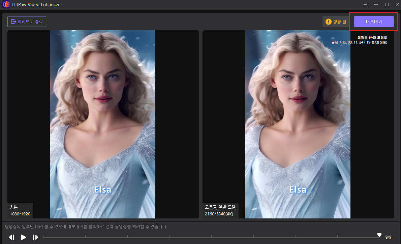This screenshot has width=401, height=244.
Task: Click the timeline playhead marker
Action: 379,235
